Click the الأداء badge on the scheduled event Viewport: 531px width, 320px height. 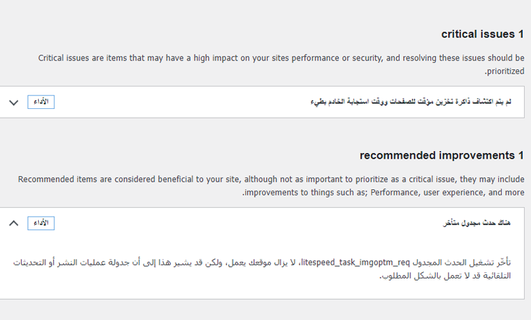41,223
